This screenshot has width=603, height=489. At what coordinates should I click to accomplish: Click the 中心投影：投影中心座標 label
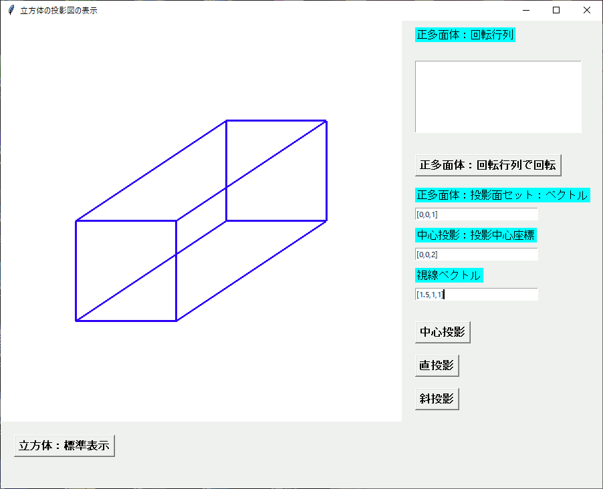pyautogui.click(x=476, y=235)
